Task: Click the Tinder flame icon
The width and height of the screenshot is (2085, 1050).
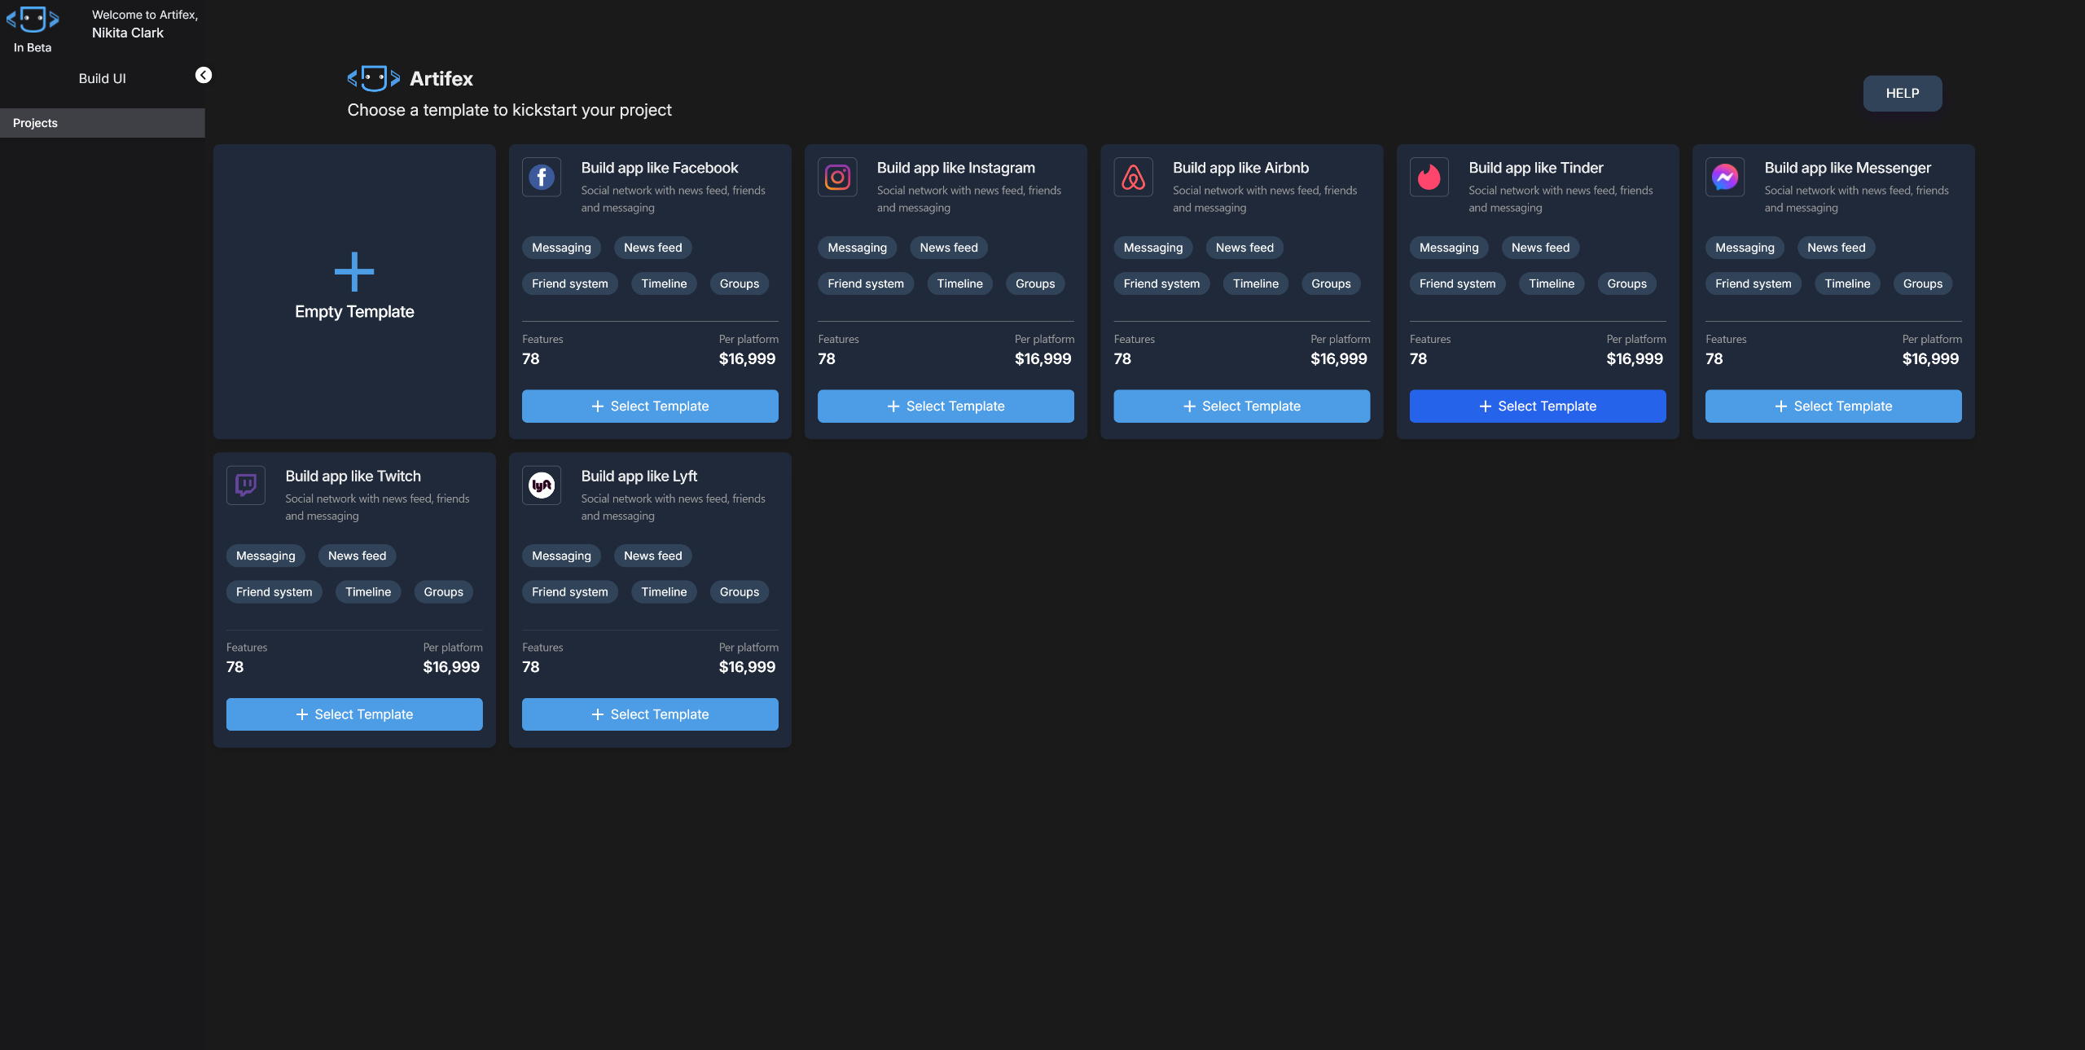Action: (1429, 177)
